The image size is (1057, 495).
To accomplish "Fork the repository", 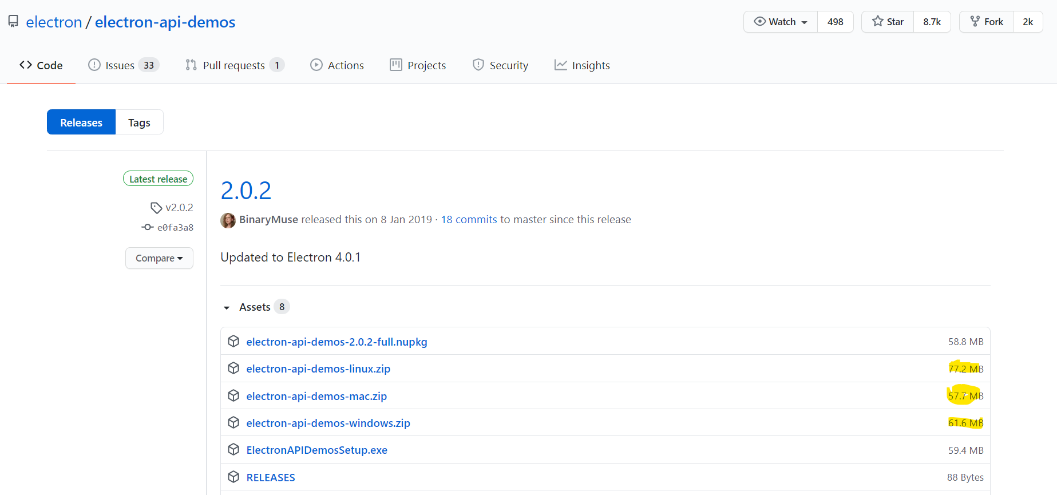I will coord(986,22).
